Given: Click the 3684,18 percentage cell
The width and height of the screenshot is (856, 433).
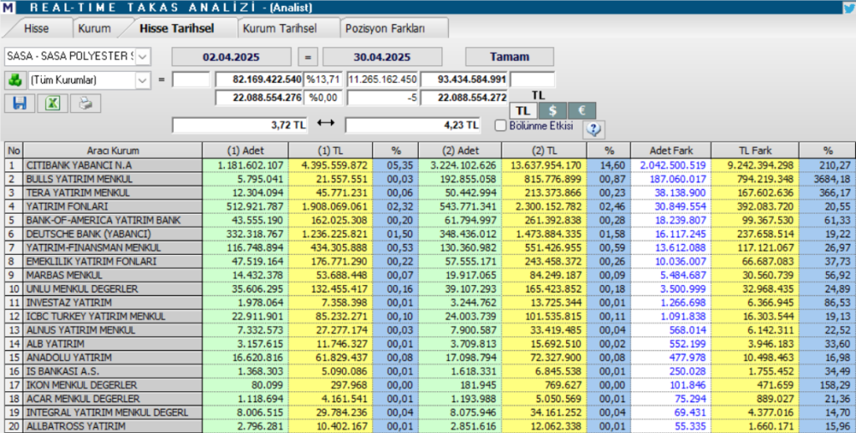Looking at the screenshot, I should pyautogui.click(x=827, y=179).
